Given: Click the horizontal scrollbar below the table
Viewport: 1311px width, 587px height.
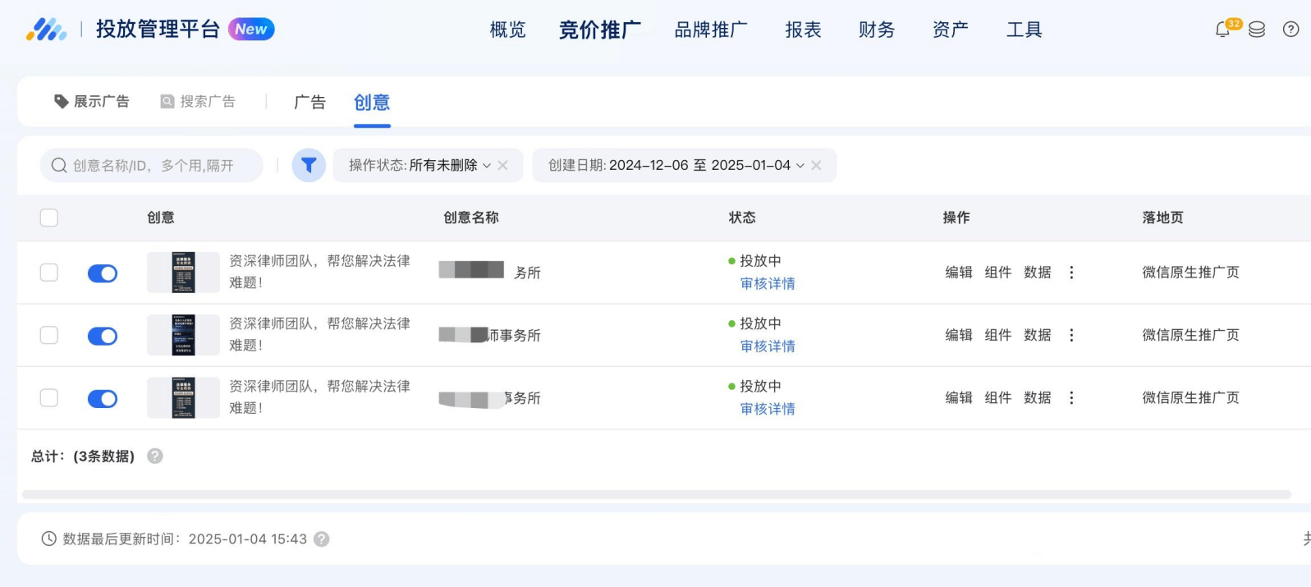Looking at the screenshot, I should (655, 495).
